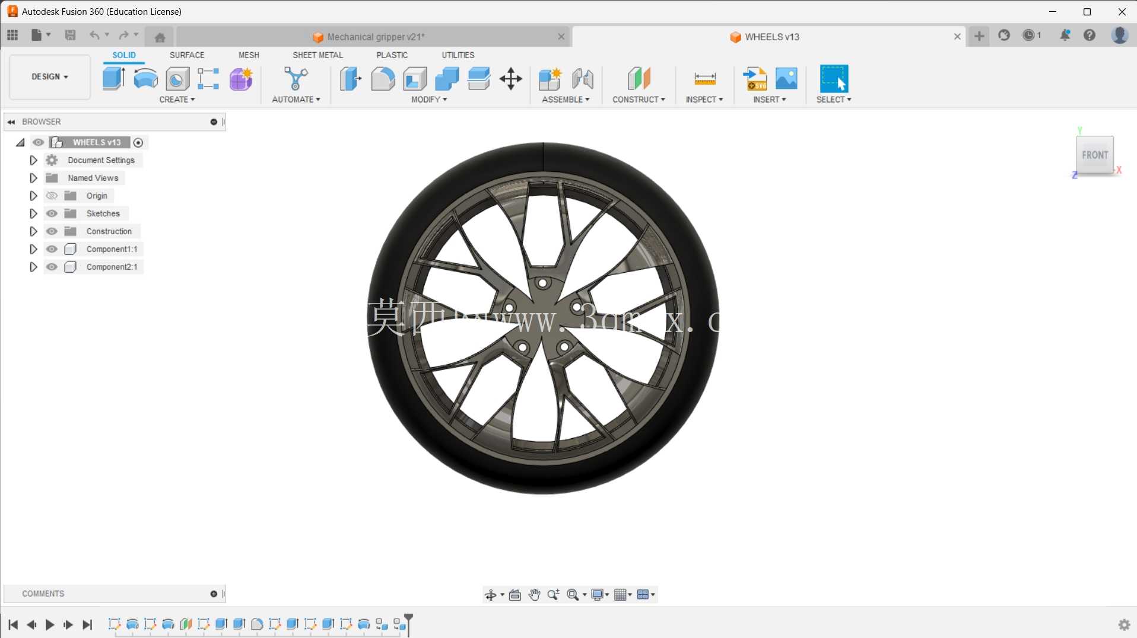Select the Extrude tool icon

pyautogui.click(x=113, y=78)
